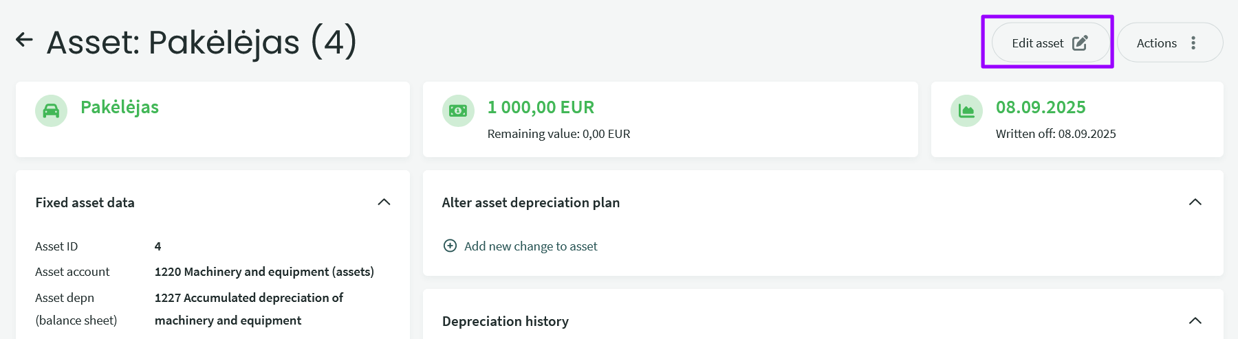Collapse the Fixed asset data section
Image resolution: width=1238 pixels, height=339 pixels.
384,202
